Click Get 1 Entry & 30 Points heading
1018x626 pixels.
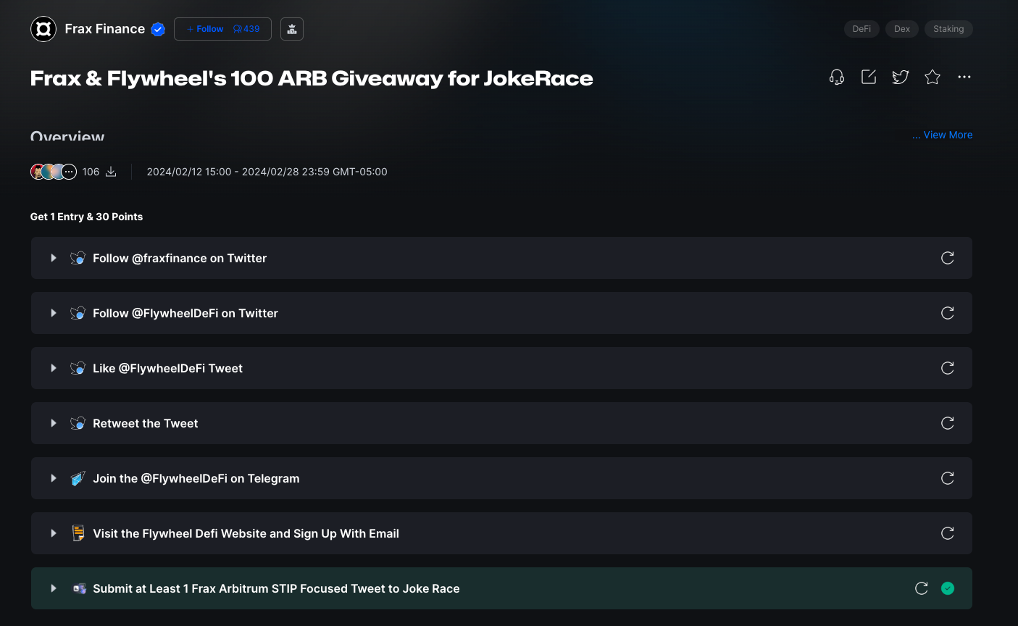[86, 217]
